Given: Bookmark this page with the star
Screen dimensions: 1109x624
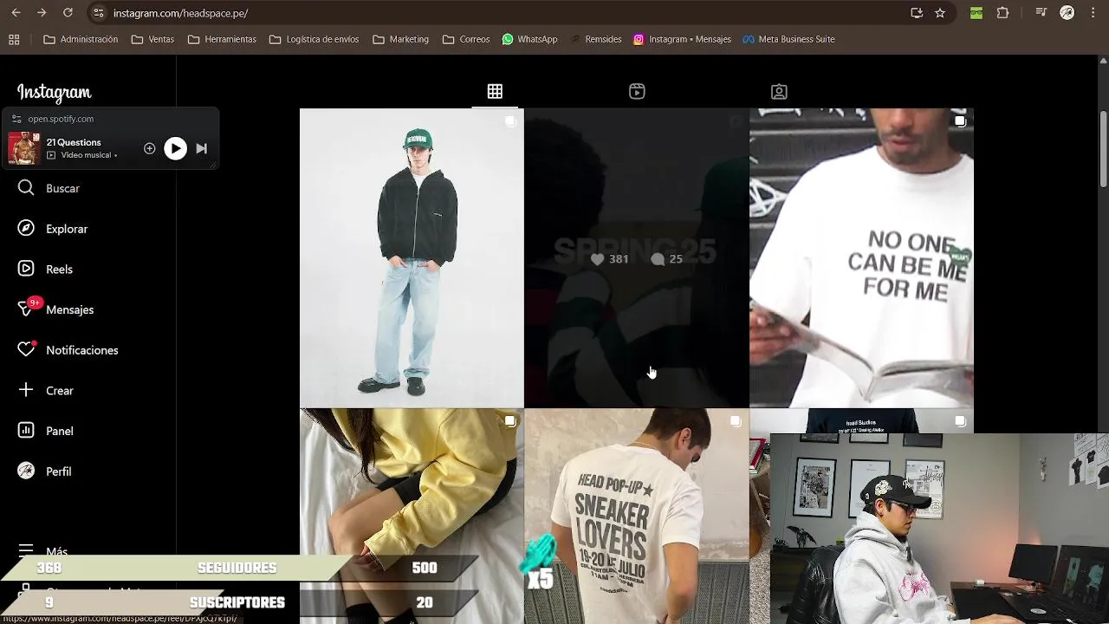Looking at the screenshot, I should [x=940, y=13].
